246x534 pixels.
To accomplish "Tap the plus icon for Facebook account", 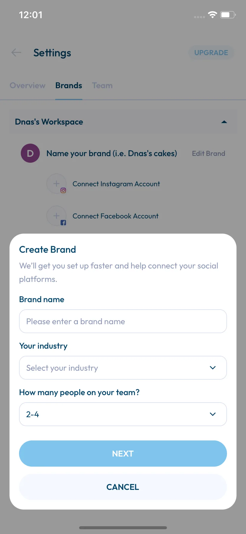I will point(56,216).
